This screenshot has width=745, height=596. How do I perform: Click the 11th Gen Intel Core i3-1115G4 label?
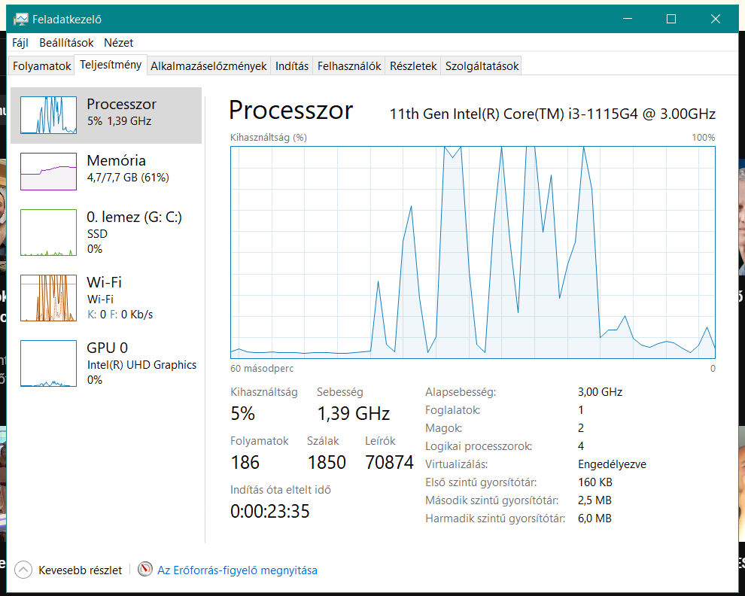click(x=552, y=114)
